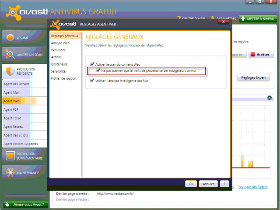Select Agent Mail in the sidebar
The image size is (280, 210).
pyautogui.click(x=24, y=92)
